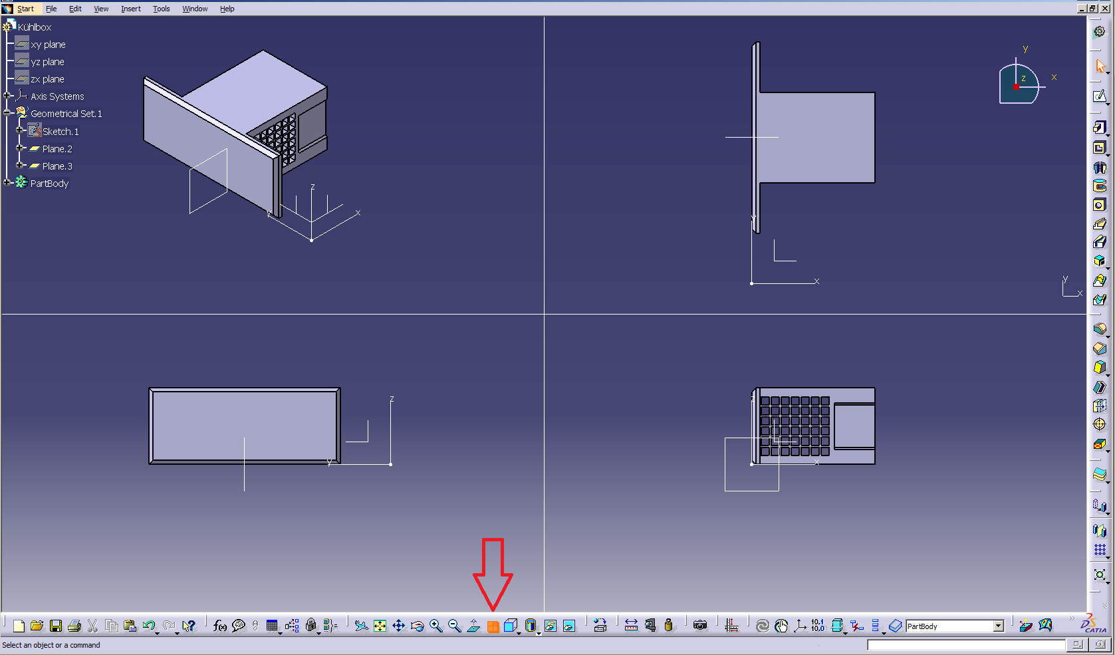
Task: Click the Zoom In magnifier icon
Action: coord(435,626)
